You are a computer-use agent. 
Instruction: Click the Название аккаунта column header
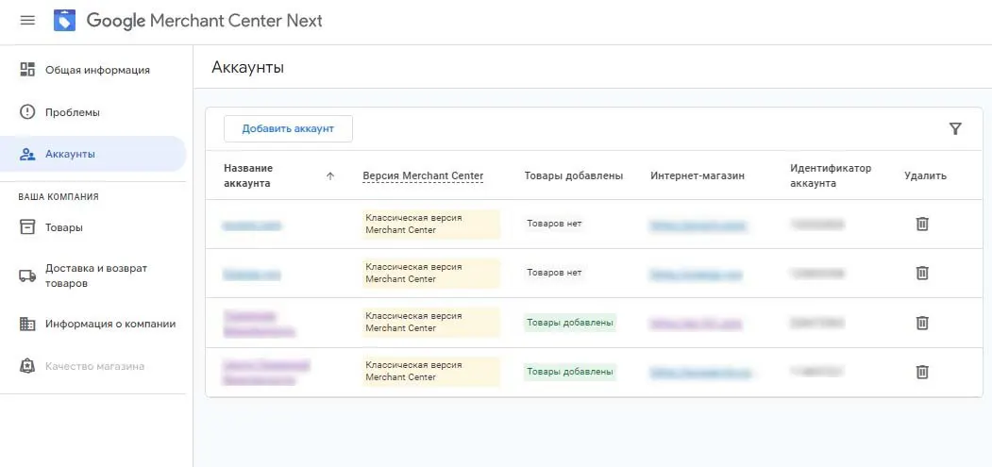(x=248, y=175)
